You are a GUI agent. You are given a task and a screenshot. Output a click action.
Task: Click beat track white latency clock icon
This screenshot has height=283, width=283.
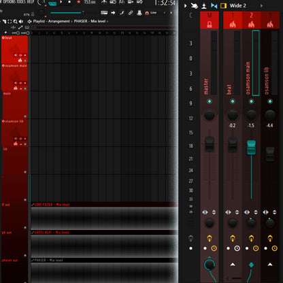pyautogui.click(x=237, y=248)
